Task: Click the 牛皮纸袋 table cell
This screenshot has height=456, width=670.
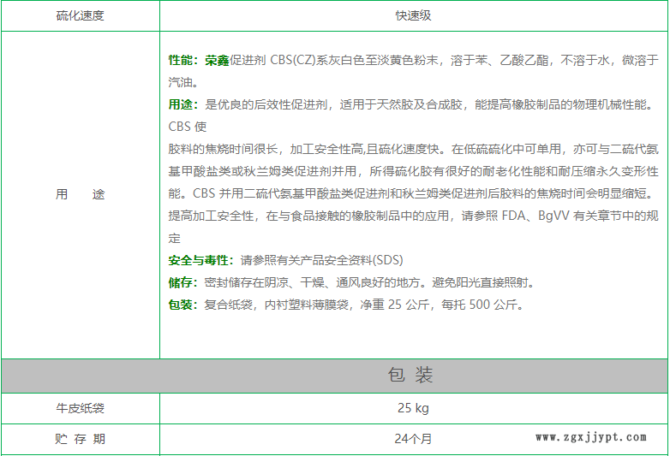Action: [80, 409]
